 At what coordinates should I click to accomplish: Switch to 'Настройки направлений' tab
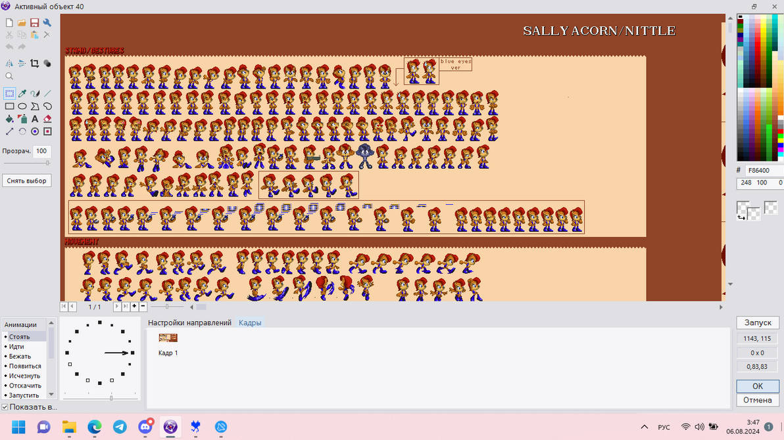[x=189, y=322]
